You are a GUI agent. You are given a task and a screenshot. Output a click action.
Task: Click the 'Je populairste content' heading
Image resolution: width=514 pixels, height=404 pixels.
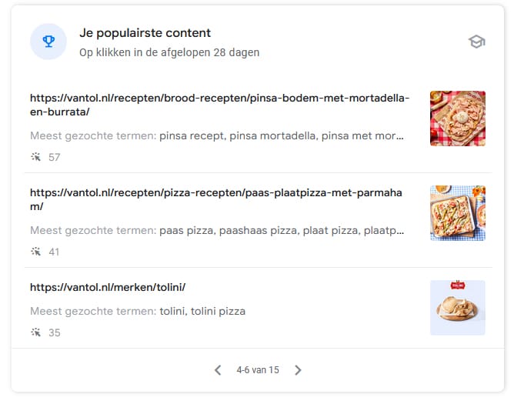tap(145, 33)
